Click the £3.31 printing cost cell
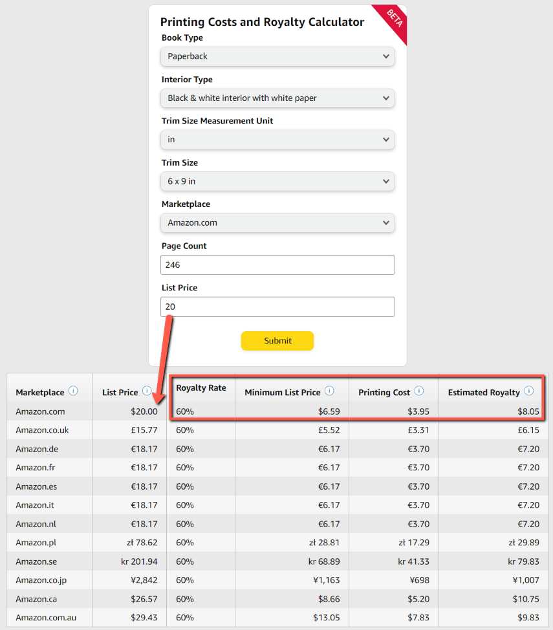The image size is (553, 630). pos(418,430)
